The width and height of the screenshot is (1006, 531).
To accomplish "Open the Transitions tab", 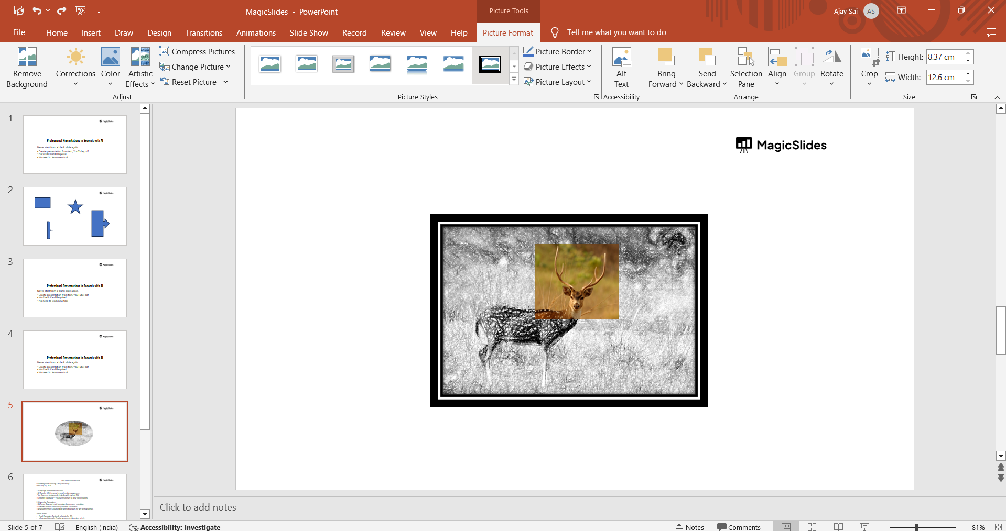I will coord(203,32).
